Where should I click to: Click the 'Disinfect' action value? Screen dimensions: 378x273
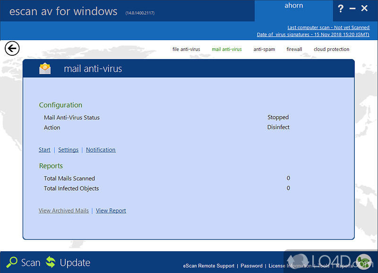click(278, 127)
